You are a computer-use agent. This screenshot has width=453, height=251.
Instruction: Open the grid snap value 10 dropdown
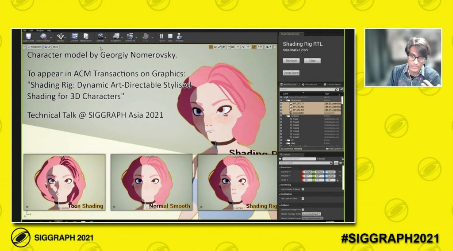pyautogui.click(x=238, y=47)
